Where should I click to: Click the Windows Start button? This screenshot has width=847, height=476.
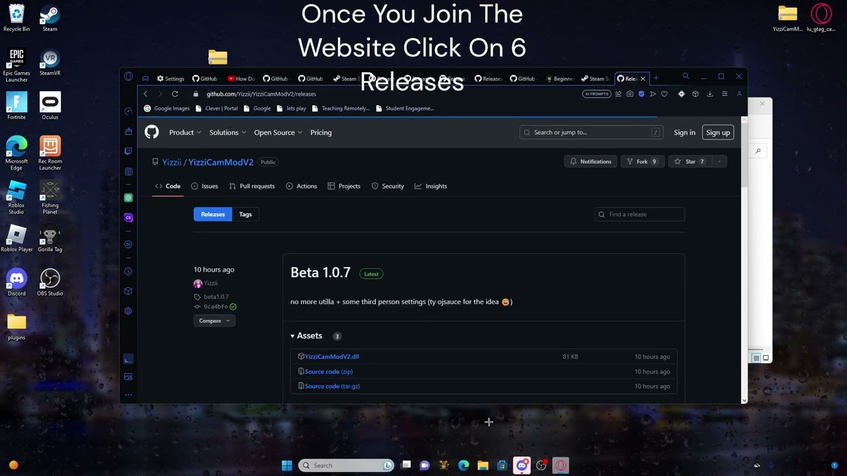click(x=287, y=465)
